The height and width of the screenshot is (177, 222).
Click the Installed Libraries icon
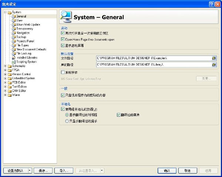coord(14,58)
